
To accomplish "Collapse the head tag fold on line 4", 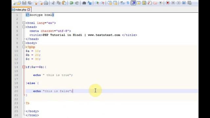I will tap(24, 27).
